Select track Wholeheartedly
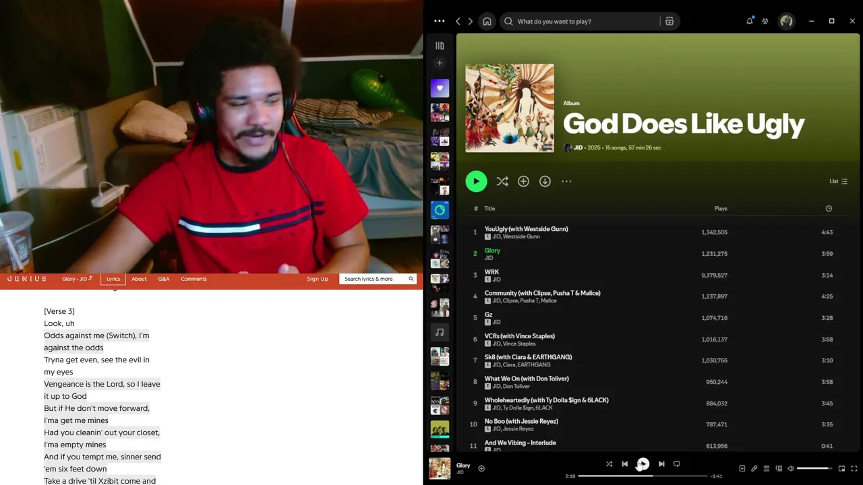Viewport: 863px width, 485px height. coord(657,403)
